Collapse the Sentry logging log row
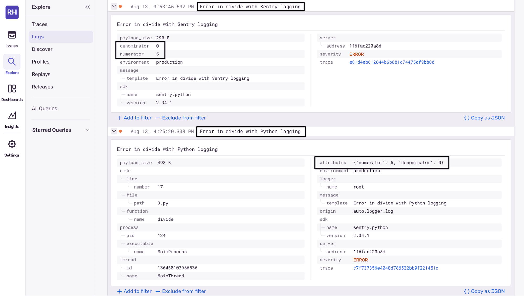The width and height of the screenshot is (524, 296). 114,7
